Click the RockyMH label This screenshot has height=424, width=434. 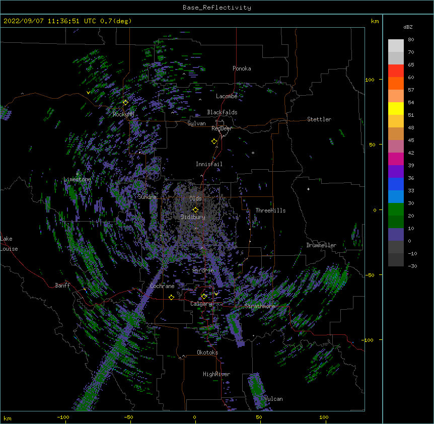click(123, 114)
